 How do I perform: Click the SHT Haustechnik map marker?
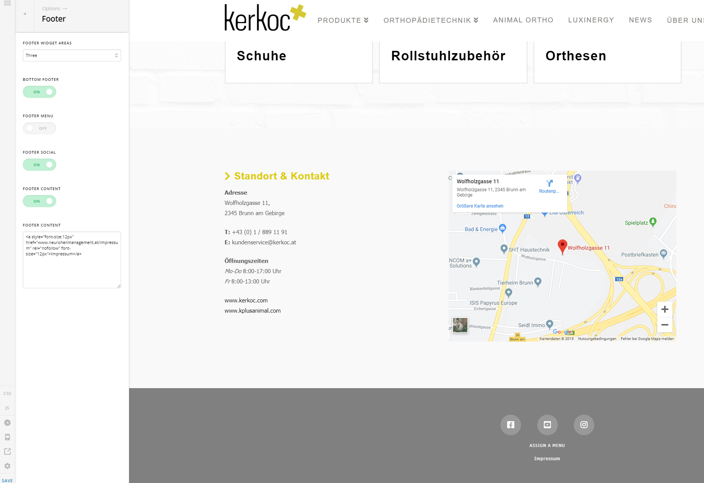504,249
